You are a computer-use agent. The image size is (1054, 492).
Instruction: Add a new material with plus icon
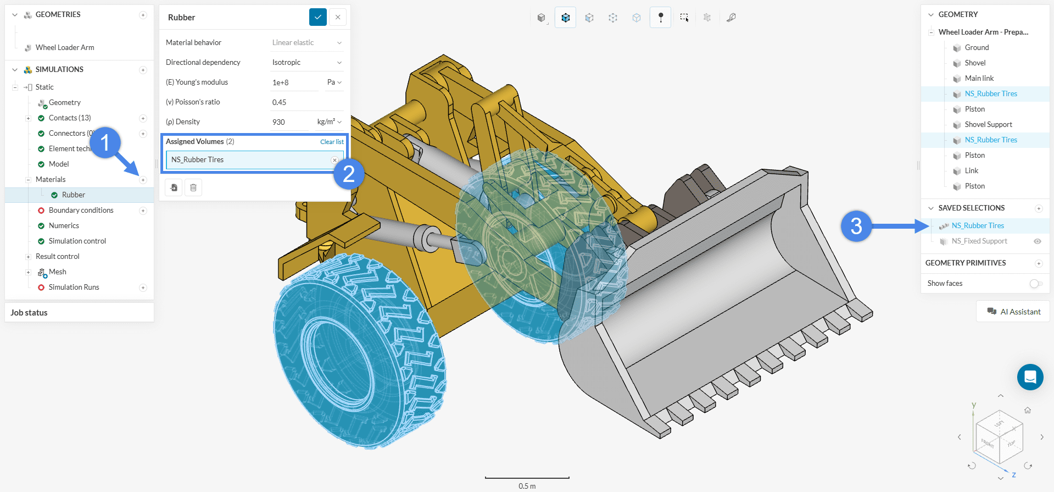143,180
